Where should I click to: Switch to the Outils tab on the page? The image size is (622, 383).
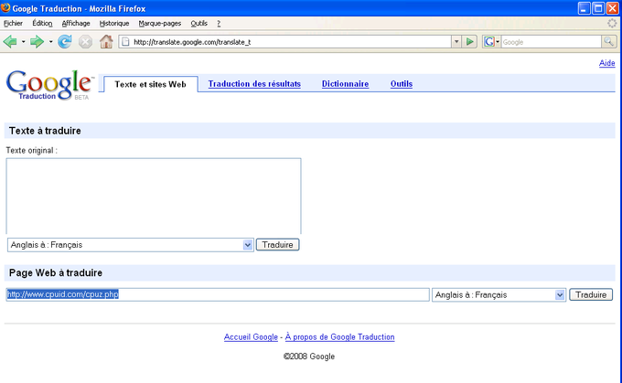click(x=402, y=84)
